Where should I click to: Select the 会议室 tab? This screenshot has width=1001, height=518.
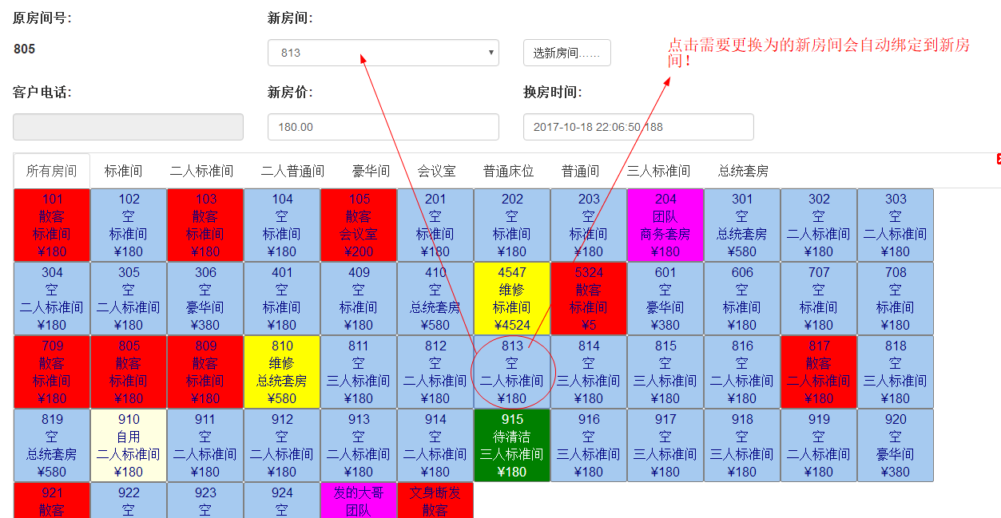(437, 171)
